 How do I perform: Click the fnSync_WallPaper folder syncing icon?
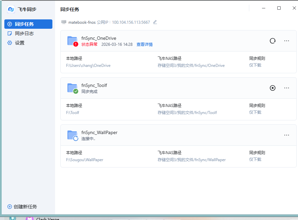click(x=72, y=135)
